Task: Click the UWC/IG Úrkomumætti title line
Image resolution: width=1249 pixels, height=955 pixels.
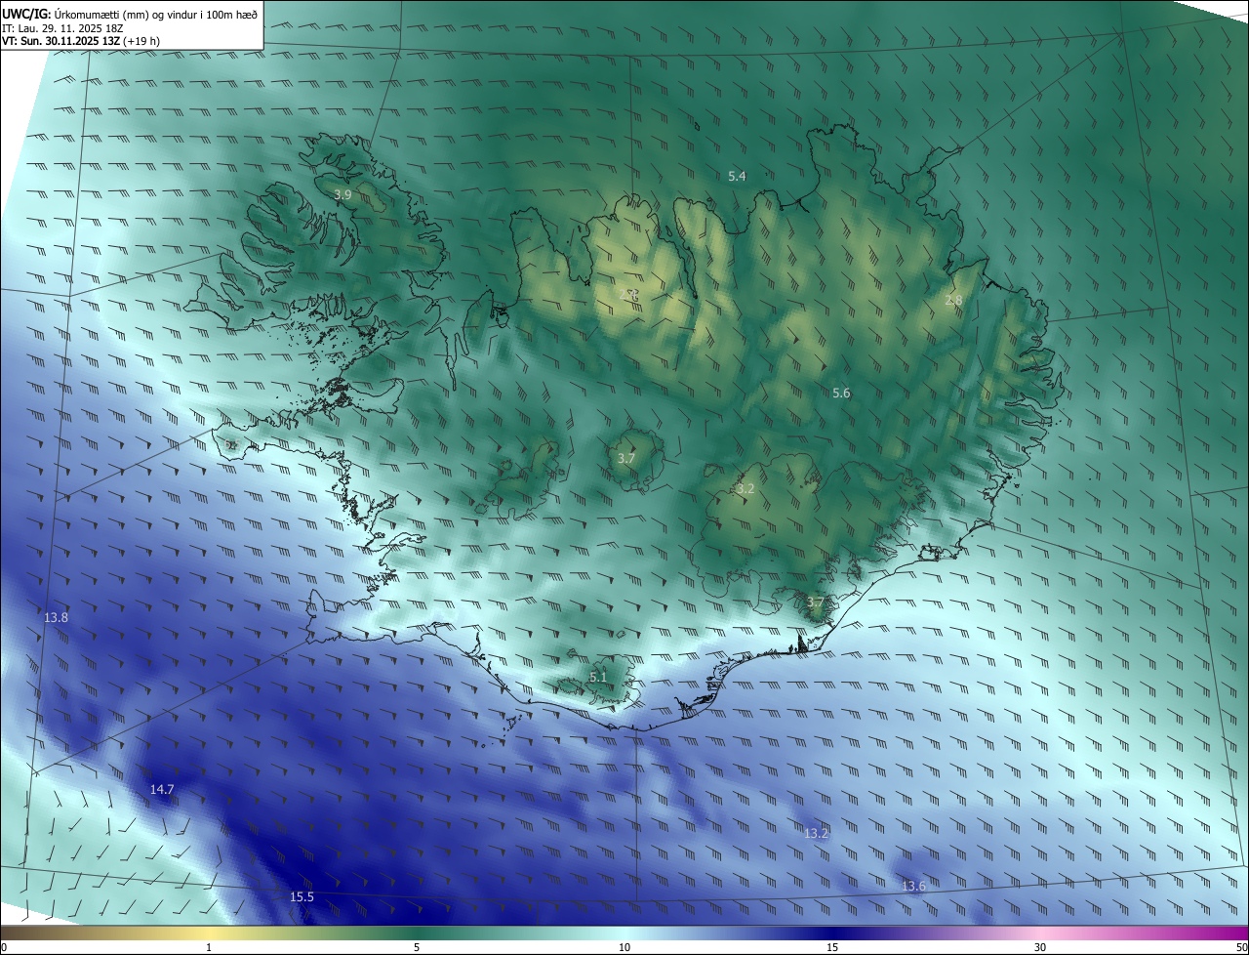Action: [x=130, y=14]
